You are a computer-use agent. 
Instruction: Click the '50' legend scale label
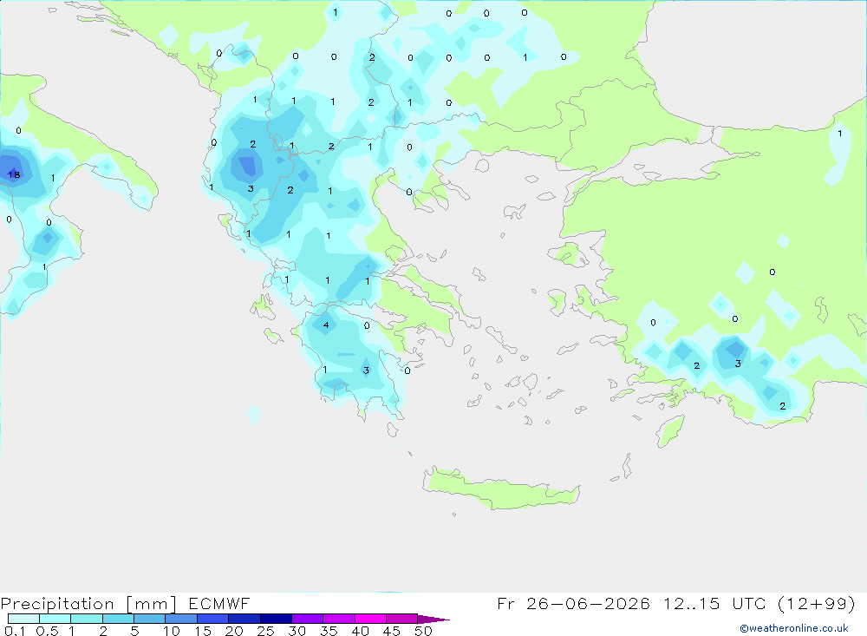click(423, 631)
